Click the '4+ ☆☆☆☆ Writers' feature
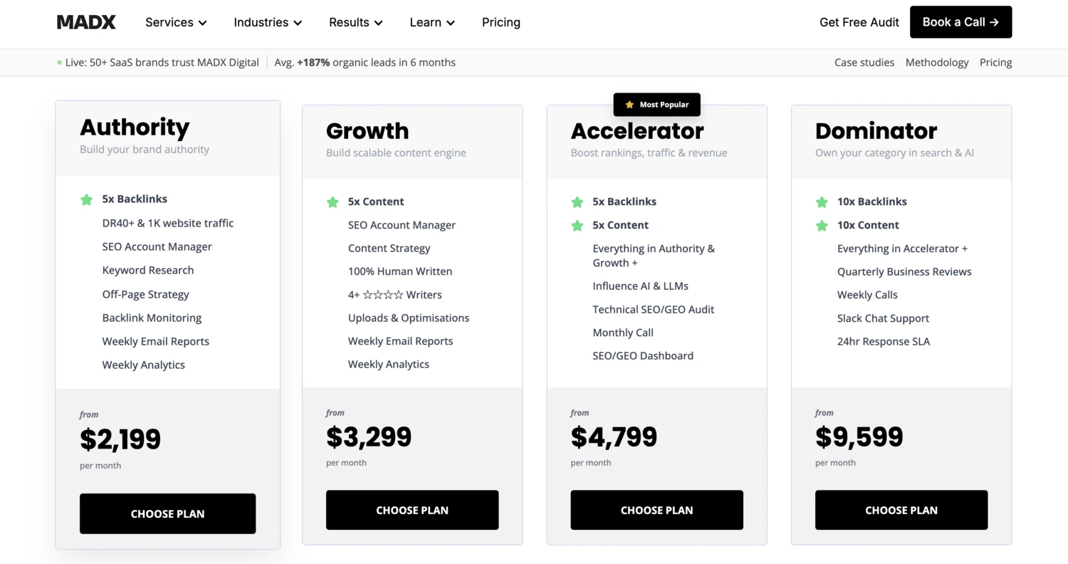This screenshot has width=1068, height=564. pyautogui.click(x=395, y=295)
